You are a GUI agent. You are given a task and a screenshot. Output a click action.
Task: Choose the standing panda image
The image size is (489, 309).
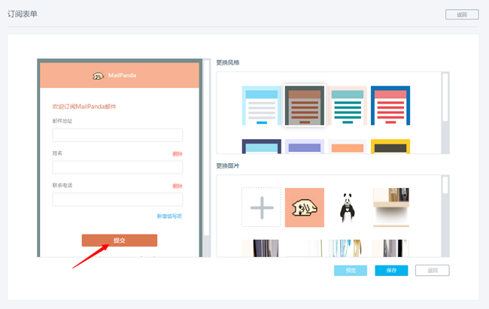(348, 208)
